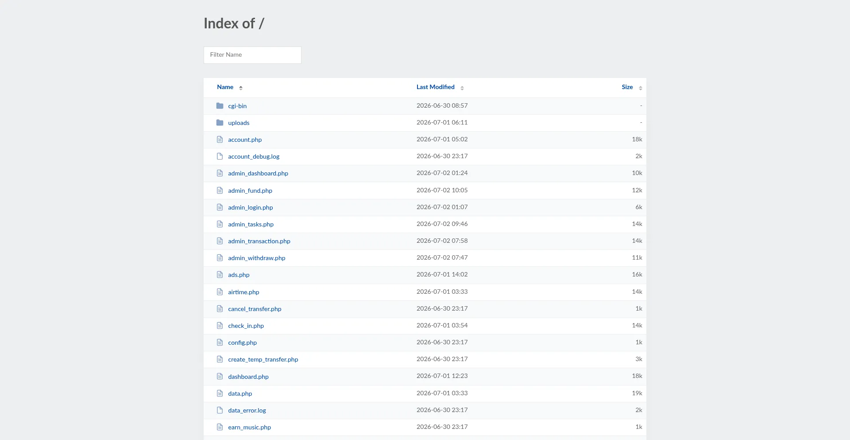The image size is (850, 440).
Task: Click the file icon beside admin_transaction.php
Action: (x=220, y=241)
